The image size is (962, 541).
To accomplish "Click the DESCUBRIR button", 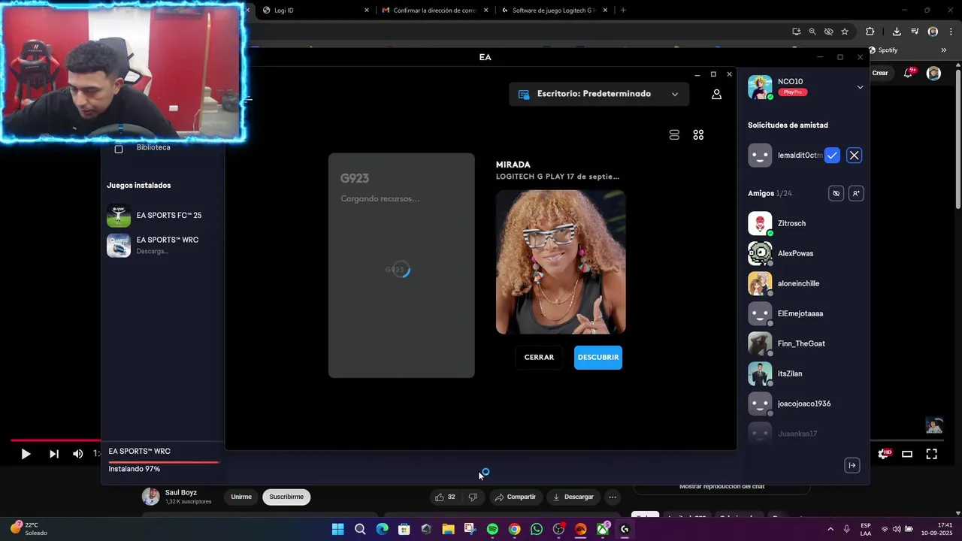I will 598,358.
